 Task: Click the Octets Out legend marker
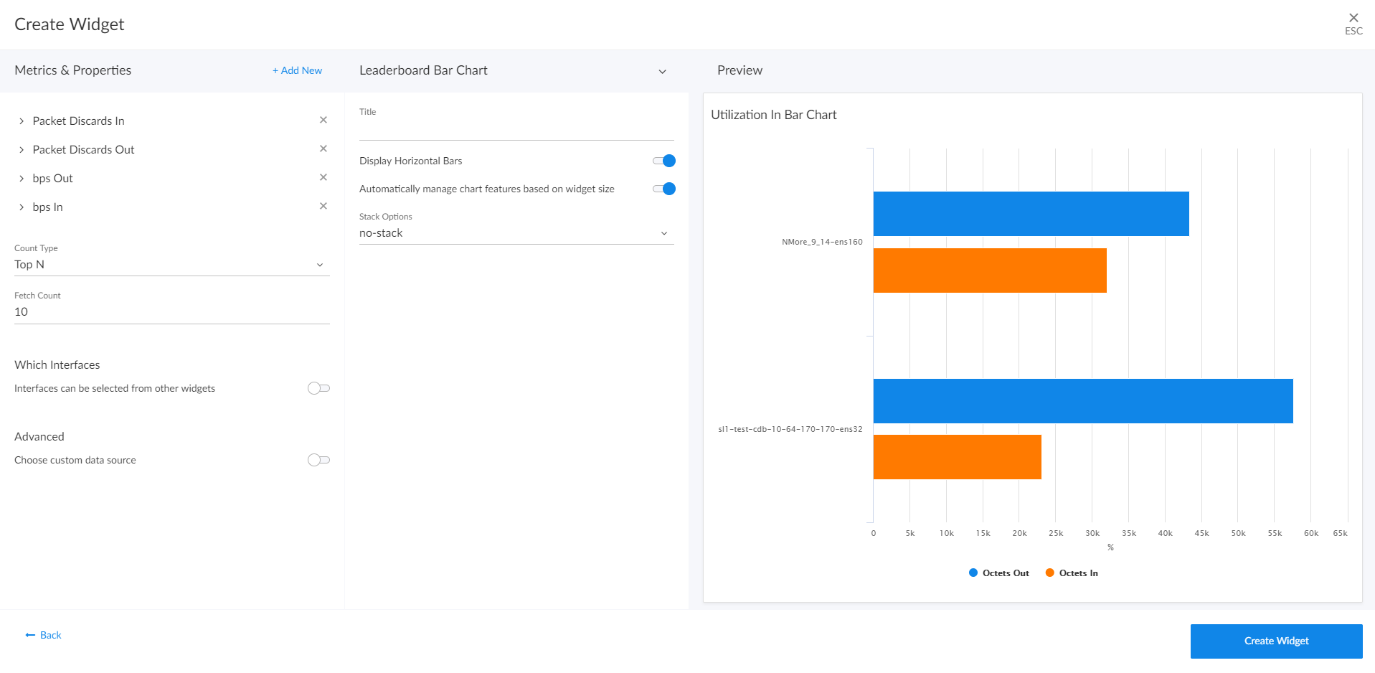coord(973,573)
